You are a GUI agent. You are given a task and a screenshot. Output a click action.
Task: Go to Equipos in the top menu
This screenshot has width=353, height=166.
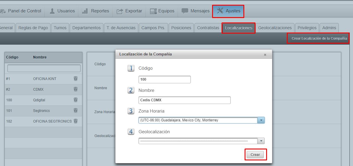162,11
